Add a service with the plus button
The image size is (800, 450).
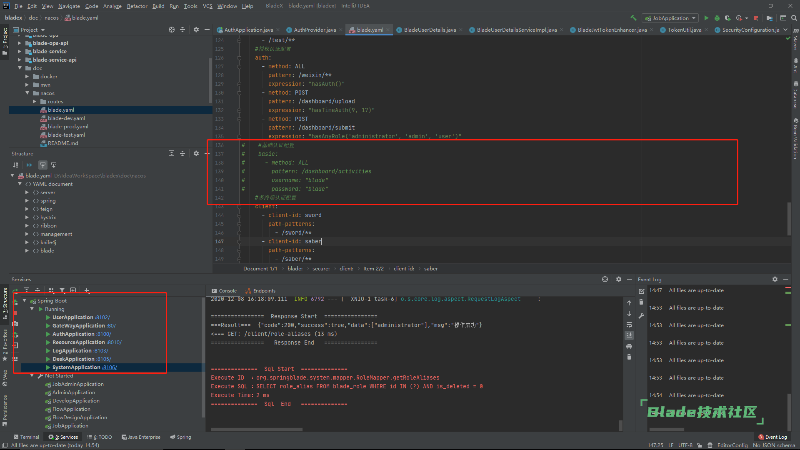87,290
